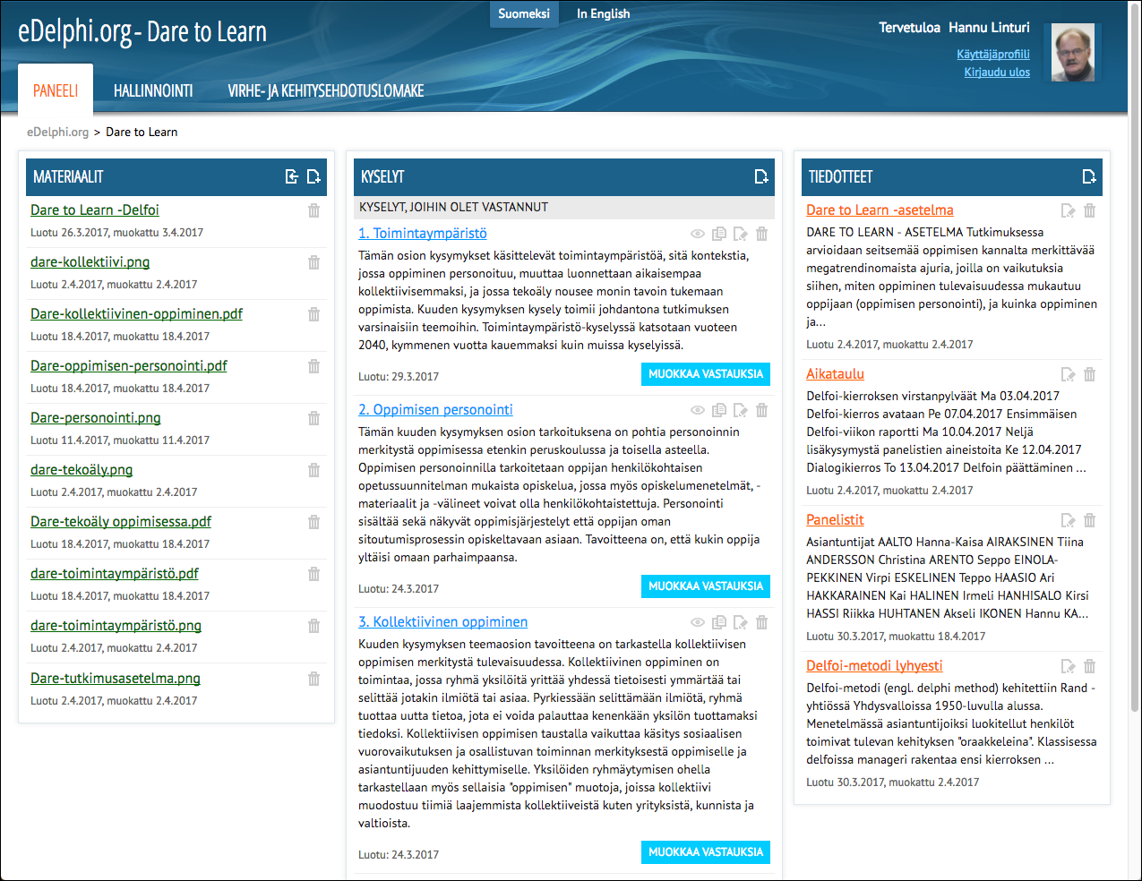Click Kirjaudu ulos to log out
1142x881 pixels.
(996, 73)
